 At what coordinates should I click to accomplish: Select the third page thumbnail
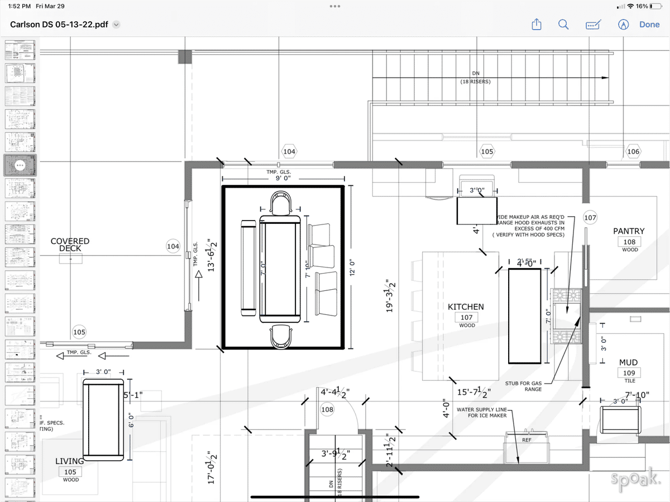[x=20, y=95]
